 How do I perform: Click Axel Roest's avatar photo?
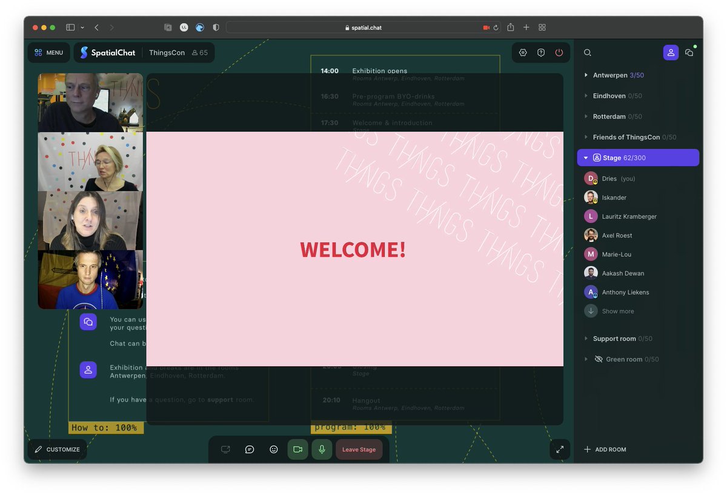(x=591, y=235)
